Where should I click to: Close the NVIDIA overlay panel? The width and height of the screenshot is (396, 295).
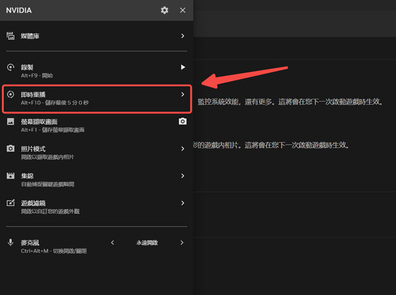pyautogui.click(x=183, y=10)
